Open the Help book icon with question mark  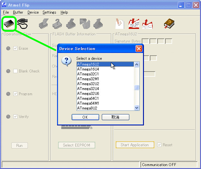pyautogui.click(x=169, y=23)
